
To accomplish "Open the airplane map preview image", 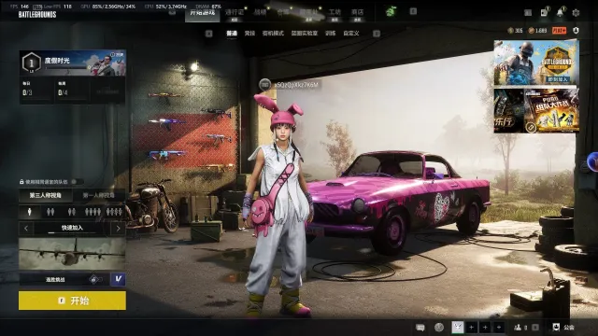I will (72, 254).
